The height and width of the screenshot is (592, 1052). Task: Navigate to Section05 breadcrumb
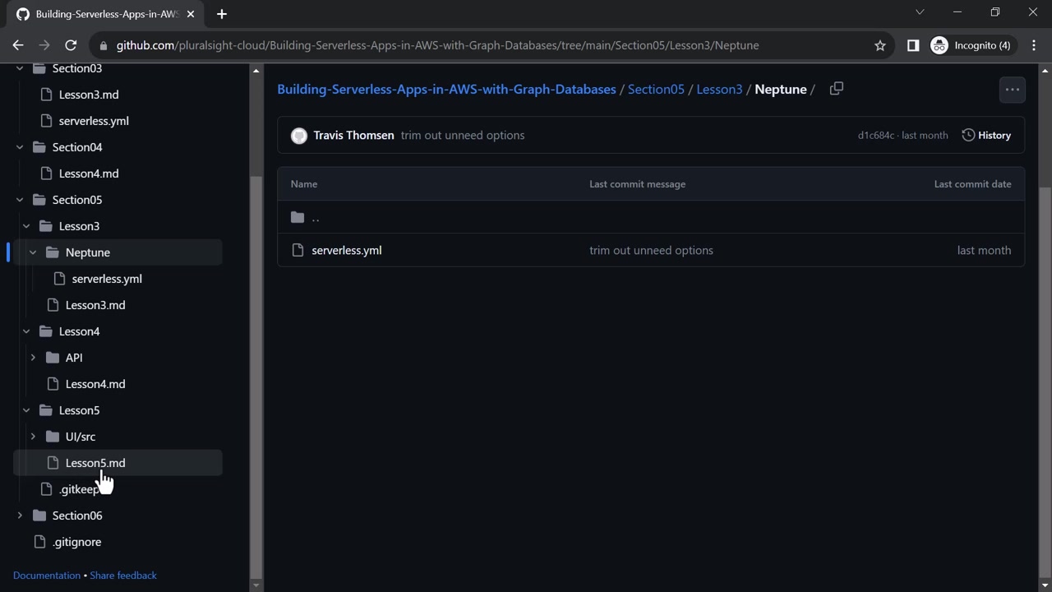click(x=656, y=89)
